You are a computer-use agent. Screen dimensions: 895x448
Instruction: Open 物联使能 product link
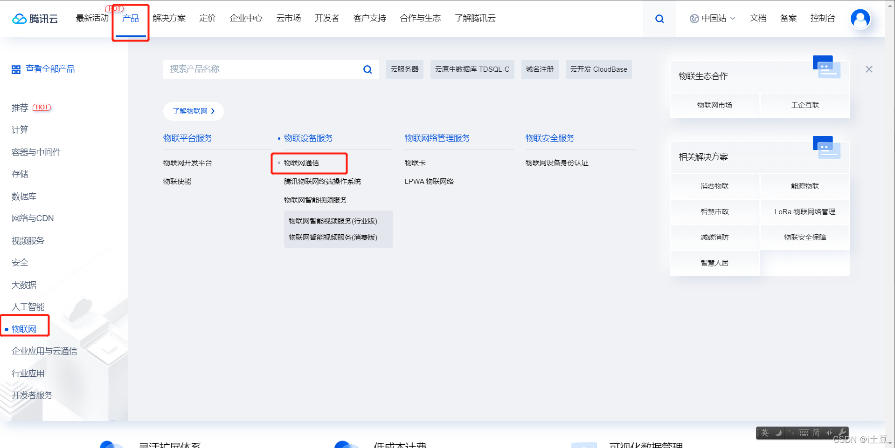point(177,182)
